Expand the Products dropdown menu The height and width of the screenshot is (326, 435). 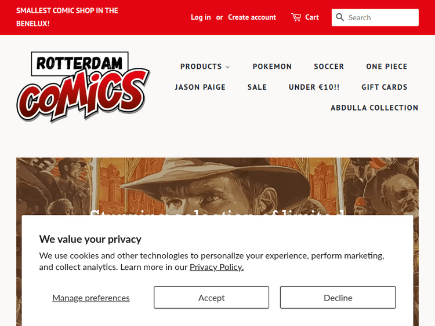pyautogui.click(x=205, y=67)
